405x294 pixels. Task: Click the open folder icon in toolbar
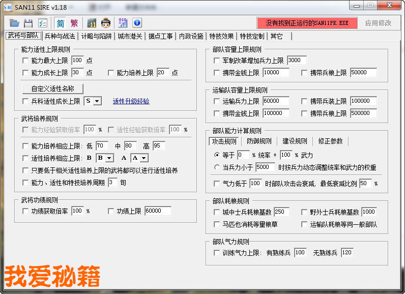(14, 23)
